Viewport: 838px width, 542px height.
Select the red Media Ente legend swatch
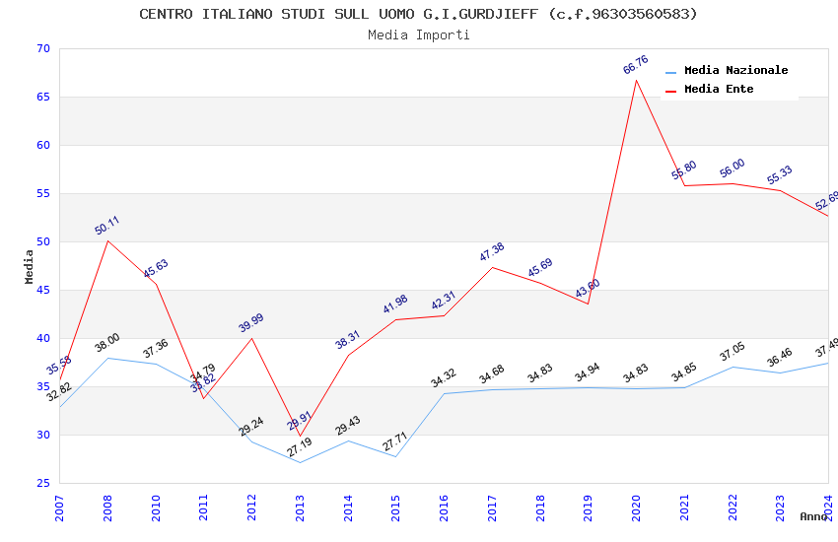tap(670, 91)
